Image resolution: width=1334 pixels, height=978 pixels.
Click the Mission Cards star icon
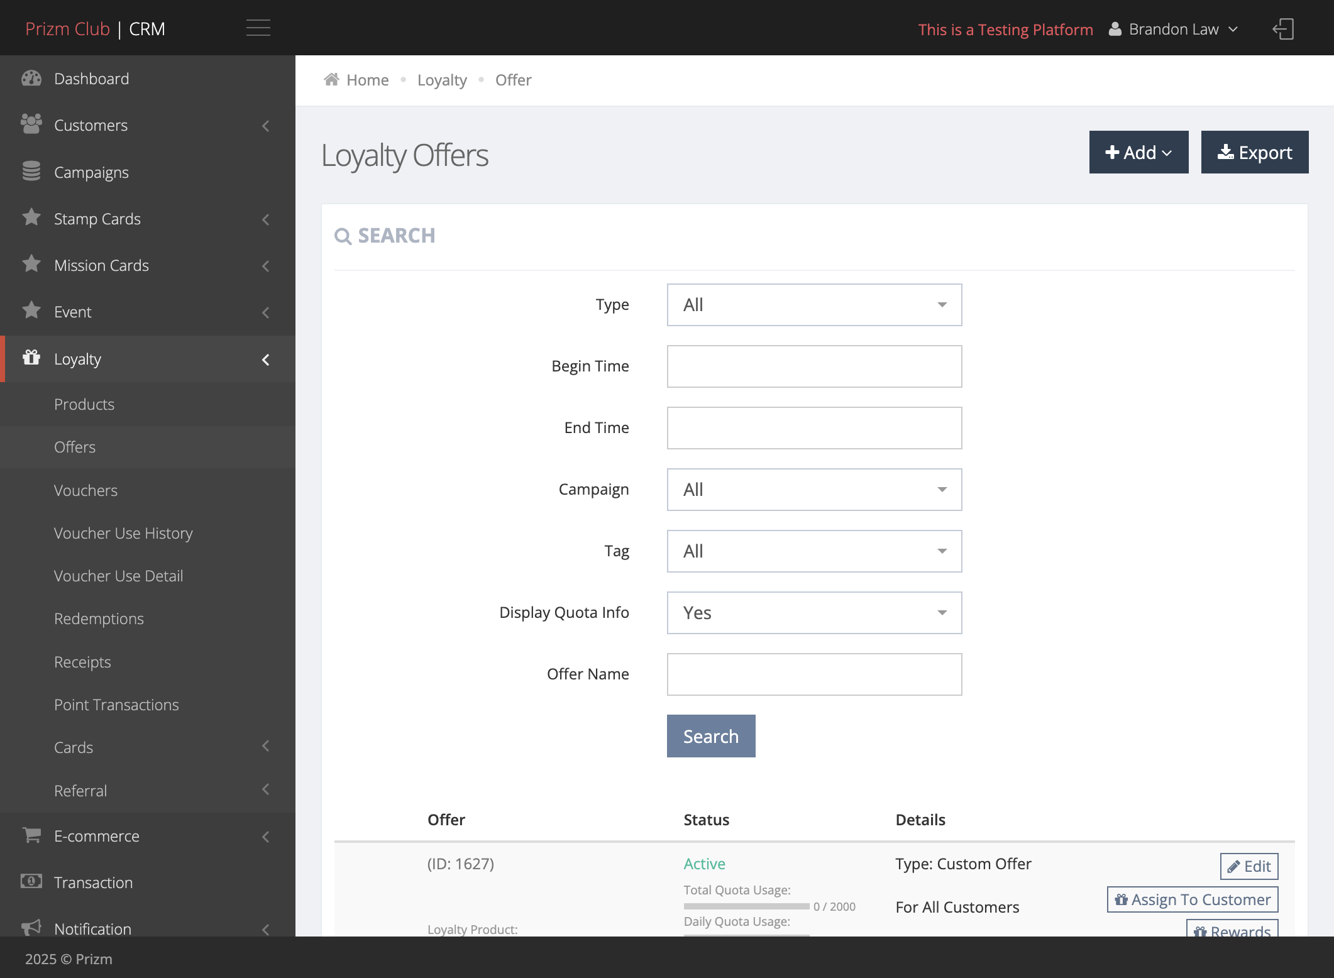tap(31, 264)
